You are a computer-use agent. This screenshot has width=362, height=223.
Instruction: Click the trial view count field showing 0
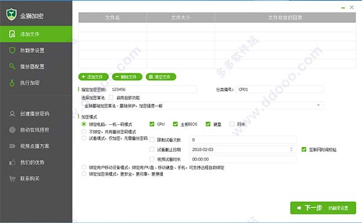pos(243,139)
